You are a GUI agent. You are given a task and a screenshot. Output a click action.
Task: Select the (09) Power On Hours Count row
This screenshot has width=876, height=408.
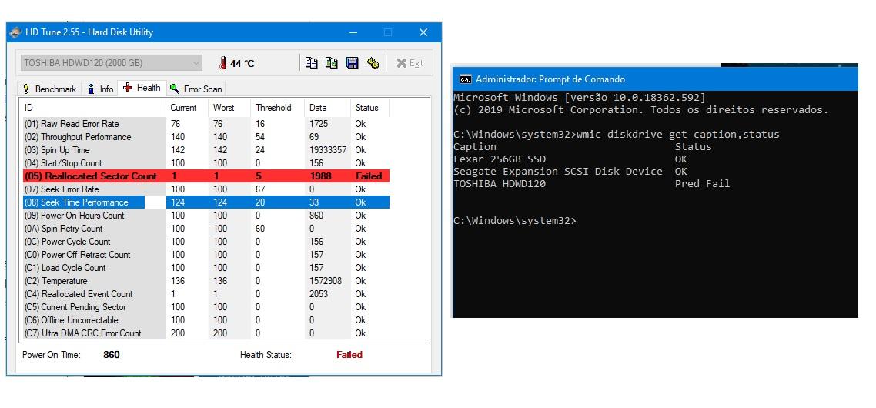[x=206, y=216]
